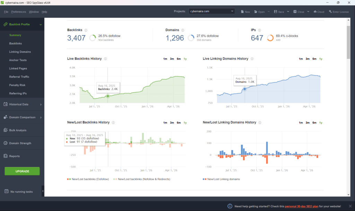Expand the Save button dropdown arrow
Screen dimensions: 355x211
[x=288, y=12]
